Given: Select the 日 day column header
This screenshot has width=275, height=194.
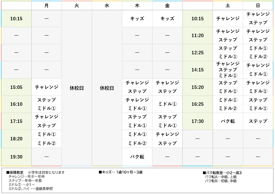Looking at the screenshot, I should (257, 5).
